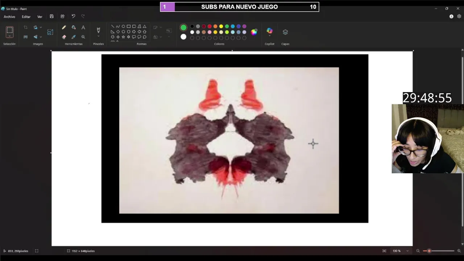Pick the black color swatch
The width and height of the screenshot is (464, 261).
tap(192, 26)
